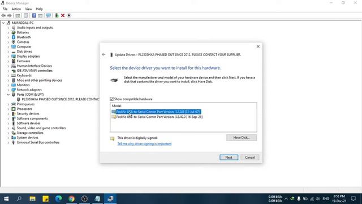Expand the System devices node

point(8,137)
